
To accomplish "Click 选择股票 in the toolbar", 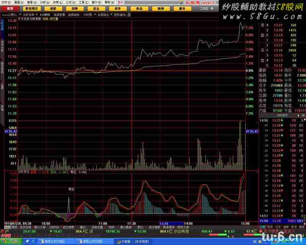I will click(59, 15).
